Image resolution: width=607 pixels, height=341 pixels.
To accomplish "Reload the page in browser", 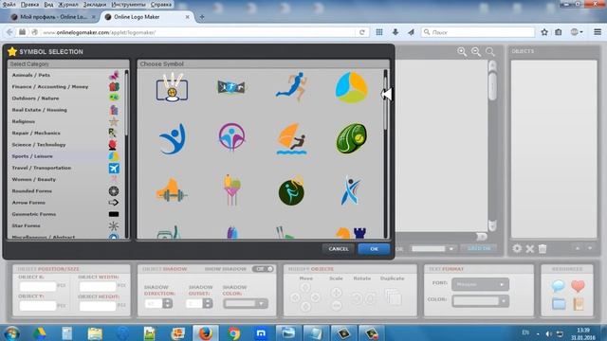I will pos(362,32).
